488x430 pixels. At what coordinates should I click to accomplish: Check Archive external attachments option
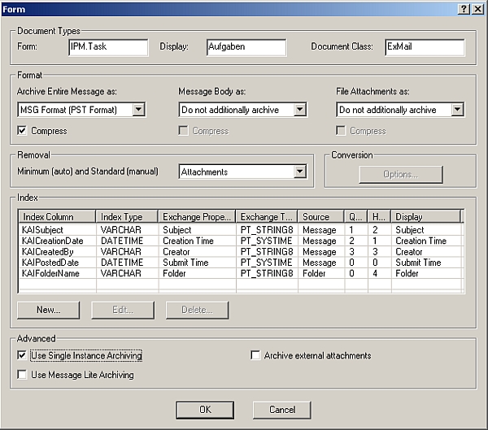point(256,355)
